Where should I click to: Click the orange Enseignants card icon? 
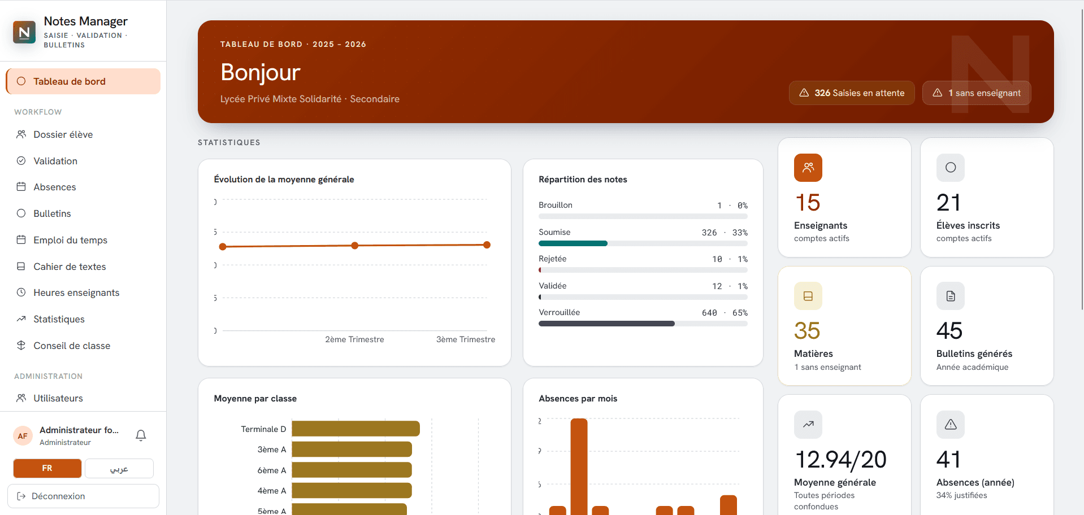click(808, 168)
